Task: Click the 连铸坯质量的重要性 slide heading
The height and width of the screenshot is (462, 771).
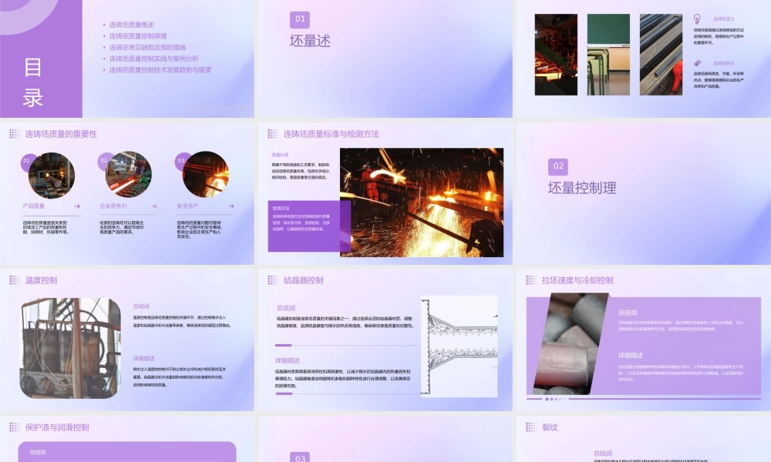Action: [x=61, y=133]
